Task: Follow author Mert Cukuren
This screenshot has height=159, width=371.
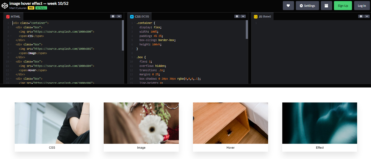Action: tap(41, 8)
